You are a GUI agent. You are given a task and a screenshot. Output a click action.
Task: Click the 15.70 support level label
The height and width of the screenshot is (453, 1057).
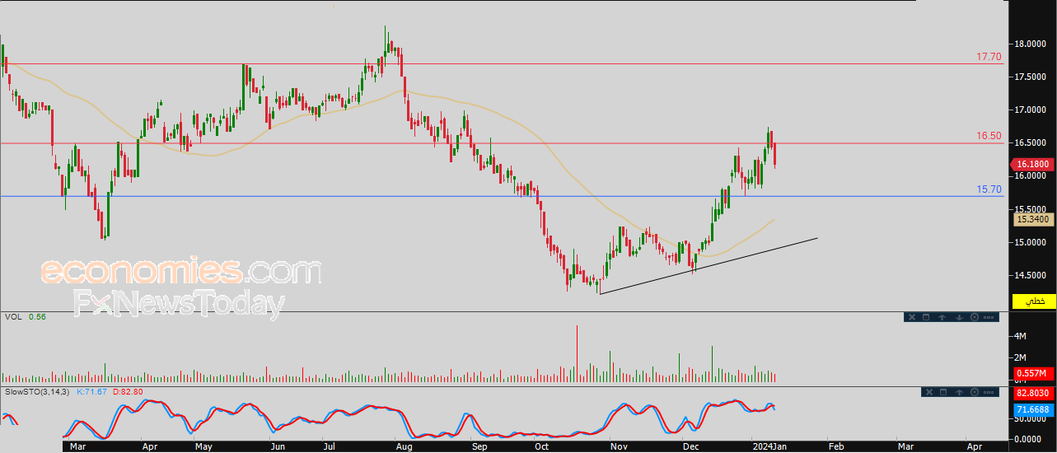pos(989,189)
